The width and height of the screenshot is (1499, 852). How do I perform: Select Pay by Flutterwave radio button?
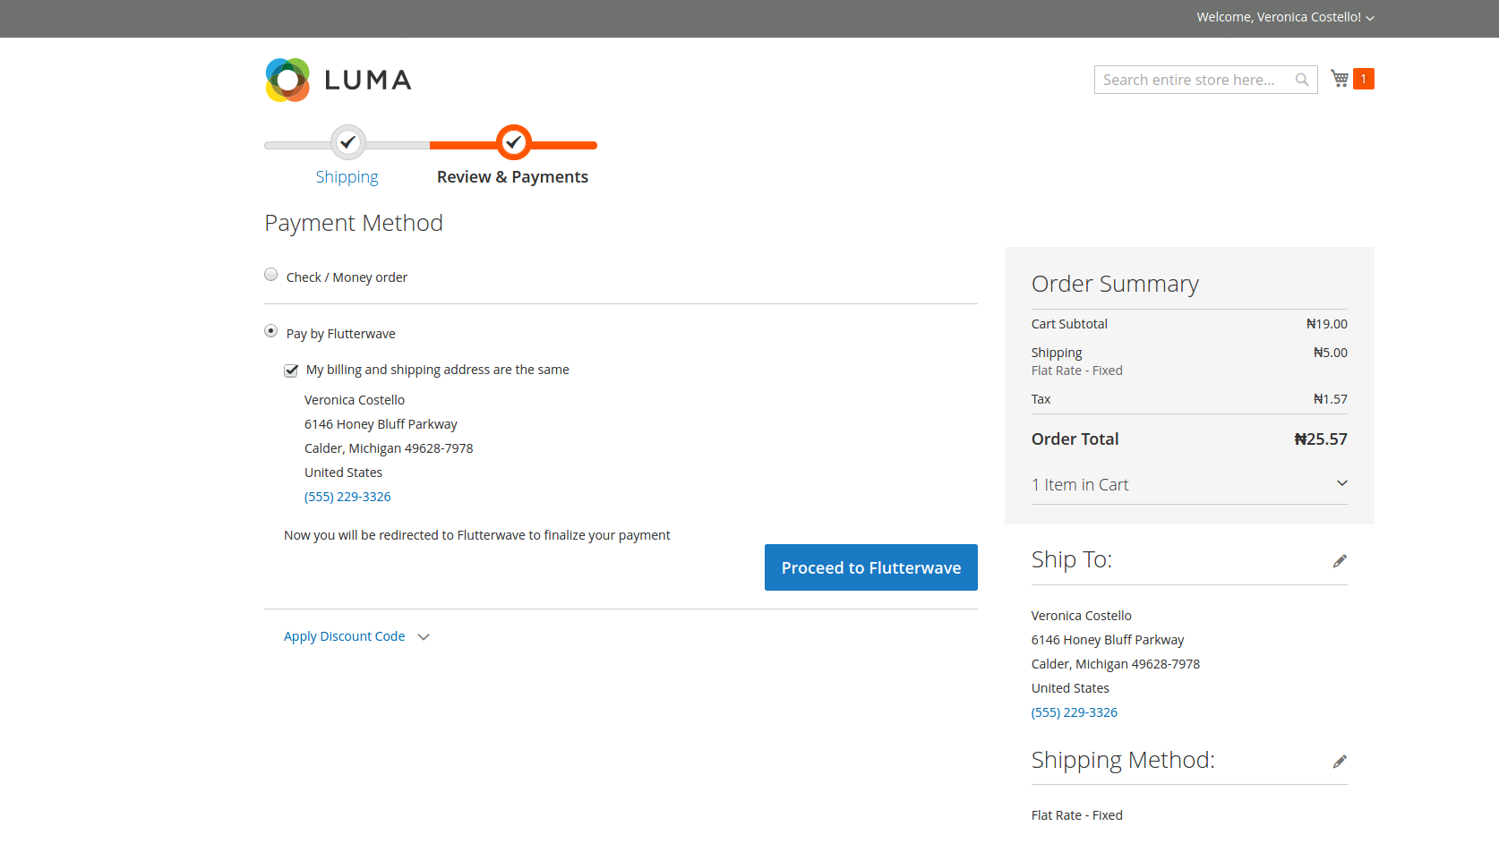coord(271,331)
